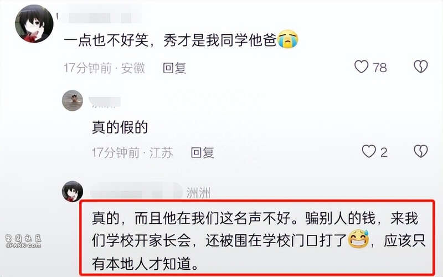443x277 pixels.
Task: Tap the 78 like count
Action: point(379,68)
